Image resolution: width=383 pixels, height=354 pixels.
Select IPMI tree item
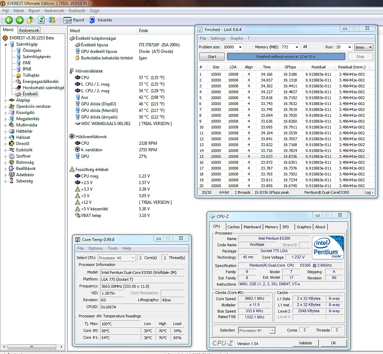pyautogui.click(x=27, y=69)
